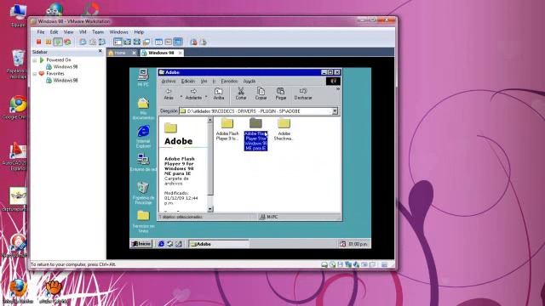Click the yellow Suspend VM toolbar icon
The width and height of the screenshot is (545, 306).
[x=49, y=42]
